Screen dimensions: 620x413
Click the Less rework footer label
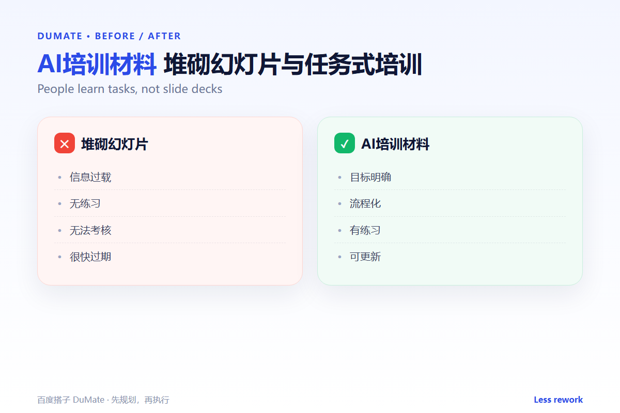[558, 400]
